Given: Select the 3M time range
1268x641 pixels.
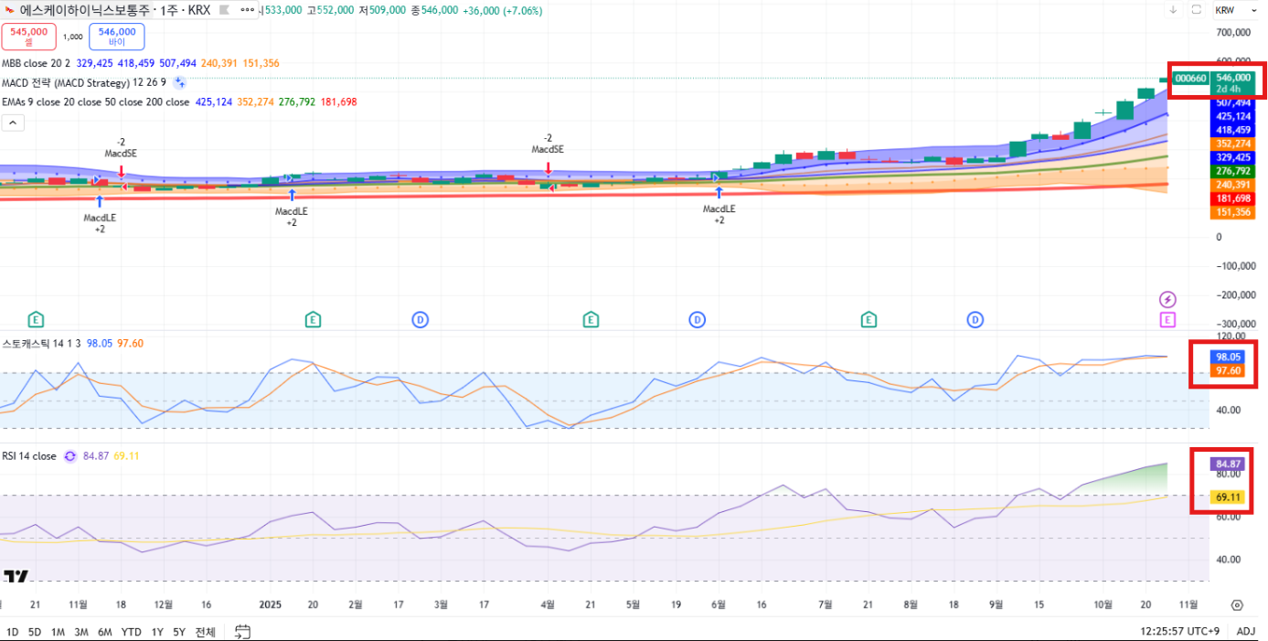Looking at the screenshot, I should 81,632.
